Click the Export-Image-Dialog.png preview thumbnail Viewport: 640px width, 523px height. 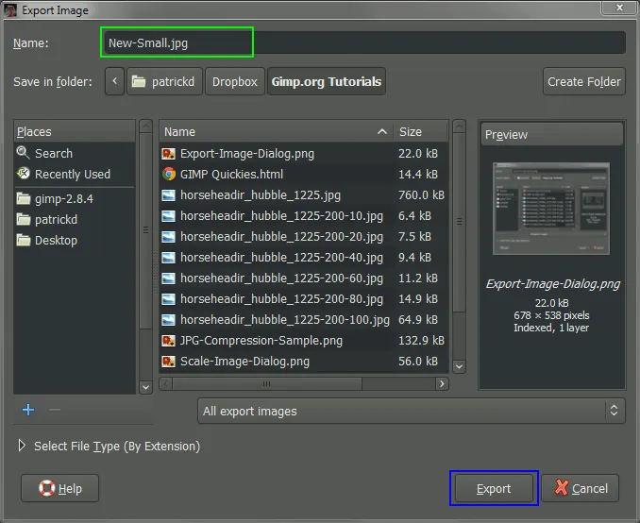pos(551,209)
